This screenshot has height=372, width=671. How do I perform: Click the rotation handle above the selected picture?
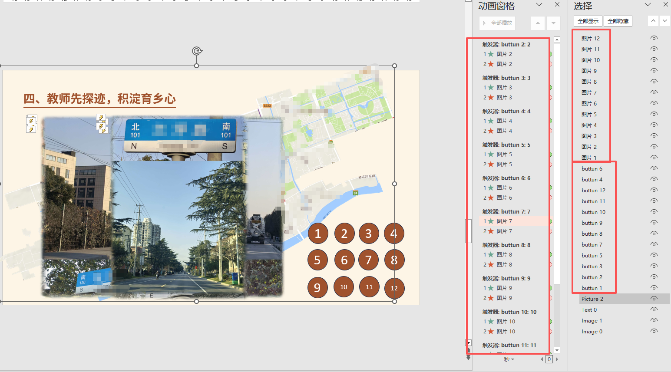point(197,51)
